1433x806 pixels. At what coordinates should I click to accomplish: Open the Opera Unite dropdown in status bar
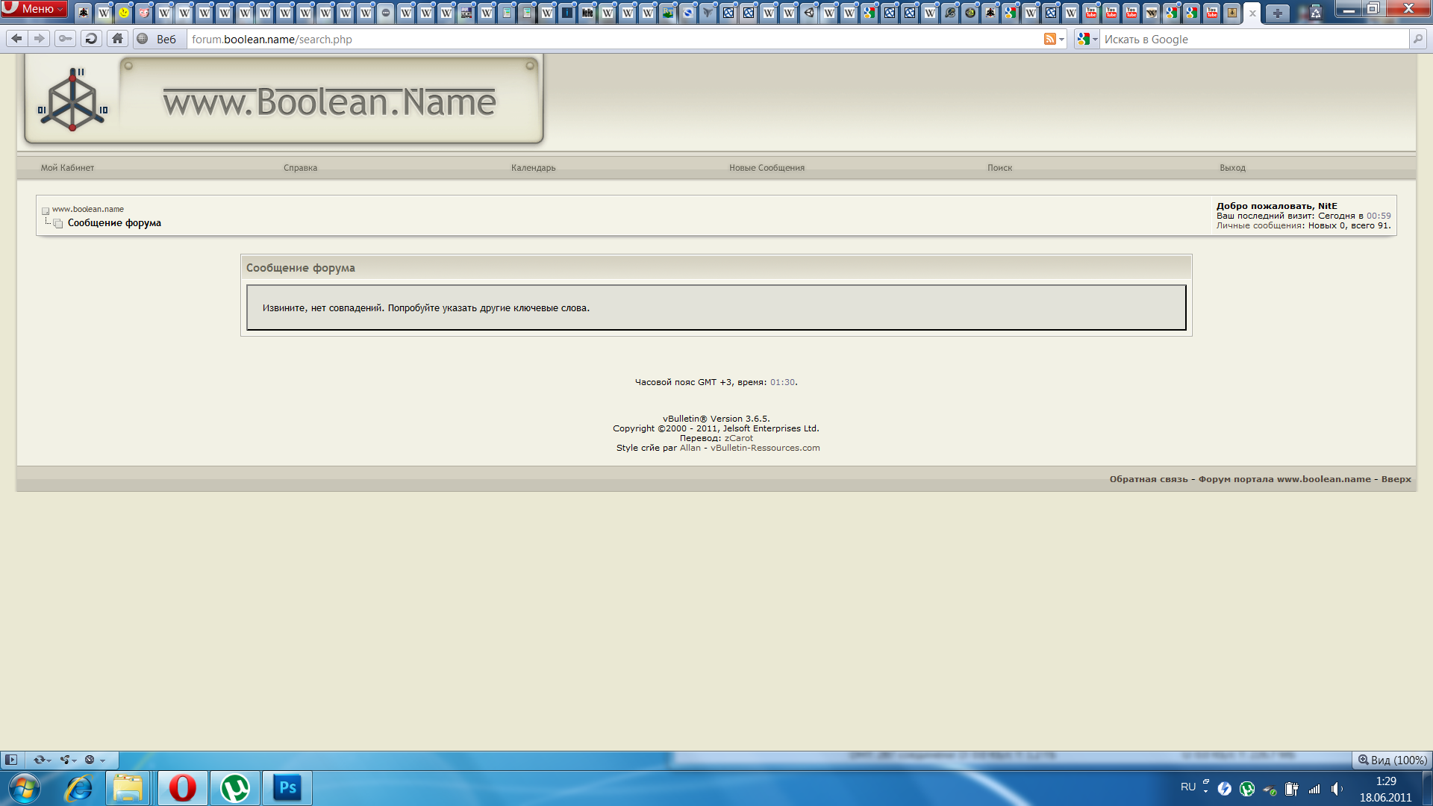(x=69, y=760)
